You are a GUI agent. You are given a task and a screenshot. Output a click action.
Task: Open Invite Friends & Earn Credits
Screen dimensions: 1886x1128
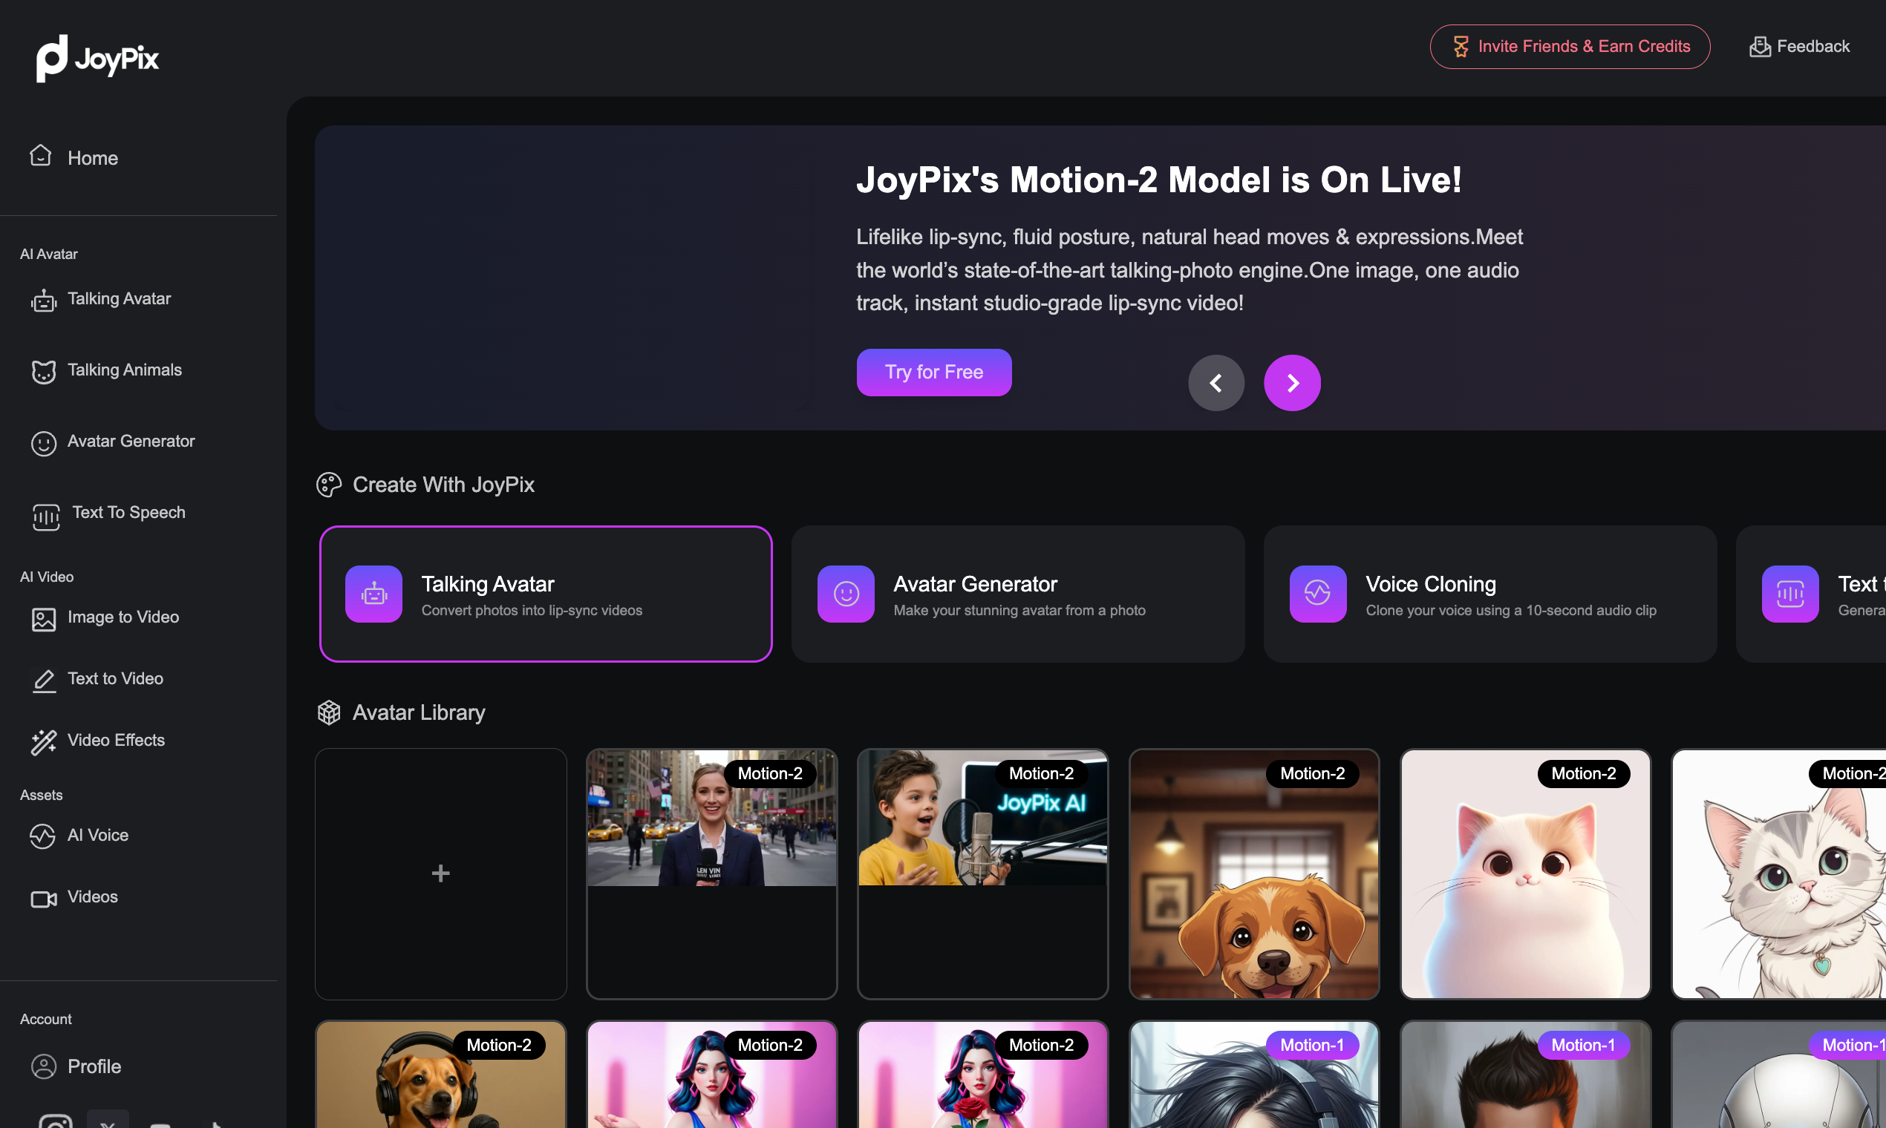point(1569,46)
